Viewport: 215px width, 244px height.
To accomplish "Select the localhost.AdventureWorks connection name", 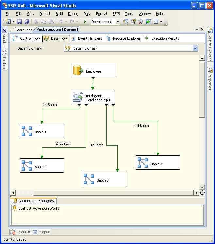I will pos(39,208).
